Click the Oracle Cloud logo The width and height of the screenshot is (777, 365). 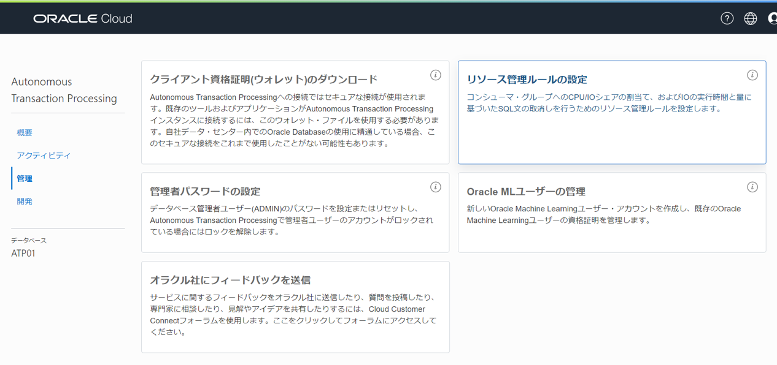point(83,18)
